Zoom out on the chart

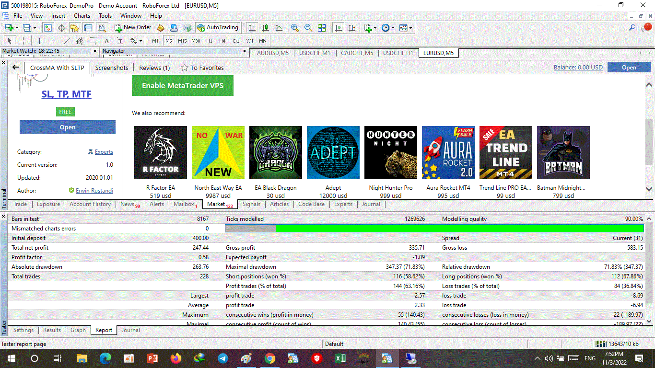click(308, 28)
